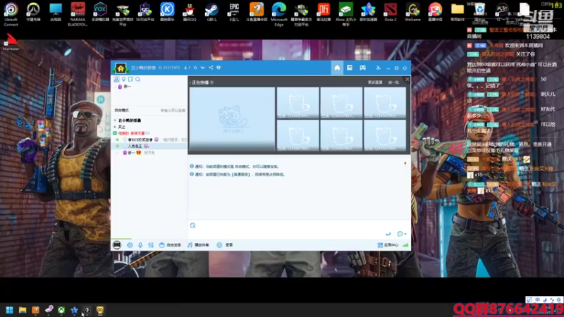Image resolution: width=564 pixels, height=317 pixels.
Task: Open the Maneater desktop shortcut
Action: pyautogui.click(x=11, y=42)
